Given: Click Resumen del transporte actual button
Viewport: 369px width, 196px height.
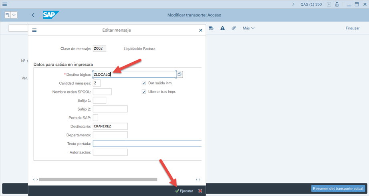Looking at the screenshot, I should (338, 188).
